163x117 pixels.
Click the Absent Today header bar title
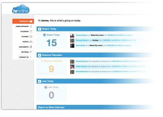49,29
